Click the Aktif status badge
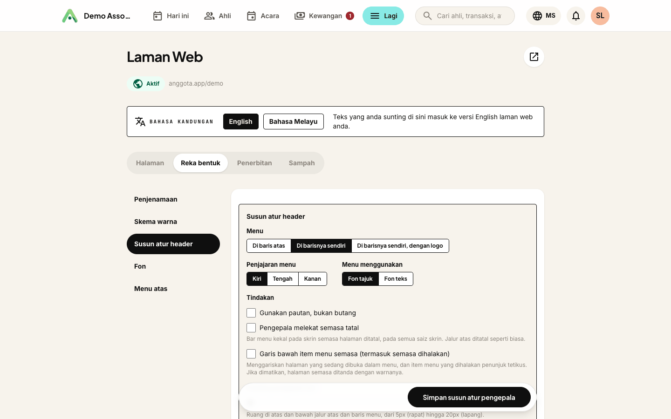671x419 pixels. pyautogui.click(x=146, y=84)
